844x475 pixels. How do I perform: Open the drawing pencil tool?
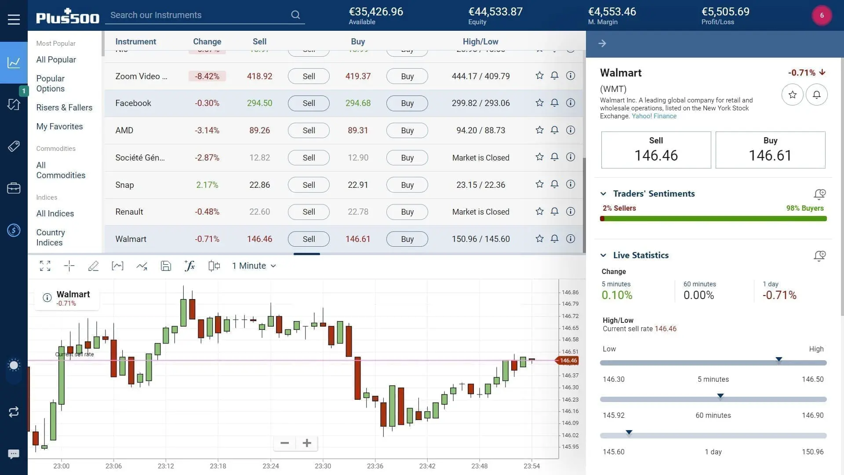click(93, 266)
